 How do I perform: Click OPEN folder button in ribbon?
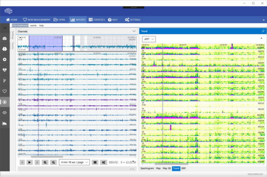[x=59, y=20]
